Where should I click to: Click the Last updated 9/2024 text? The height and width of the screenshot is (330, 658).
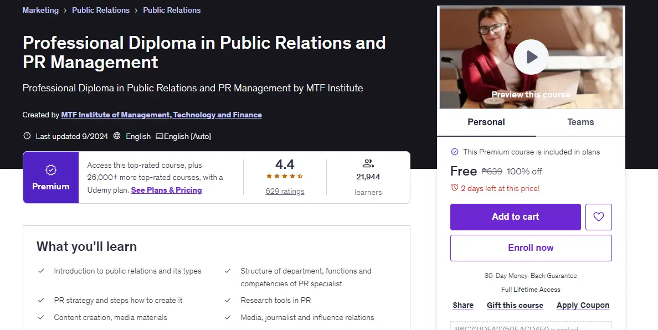pos(72,136)
